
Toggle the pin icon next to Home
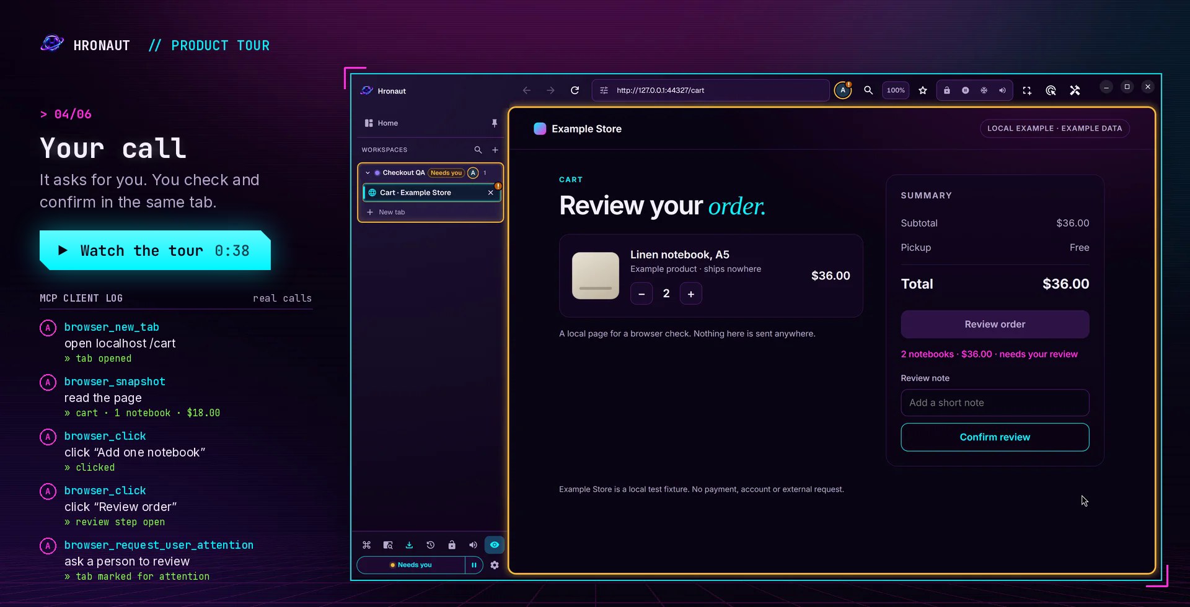494,123
